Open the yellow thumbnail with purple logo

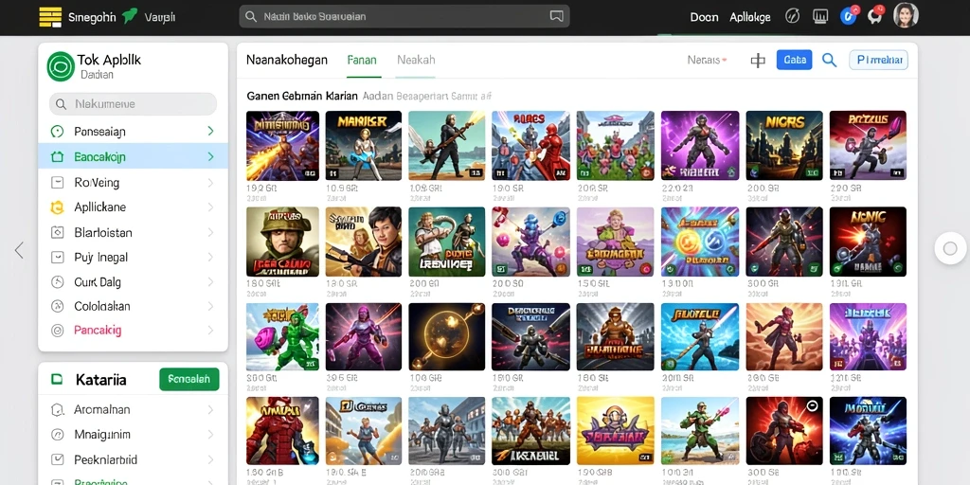point(616,431)
